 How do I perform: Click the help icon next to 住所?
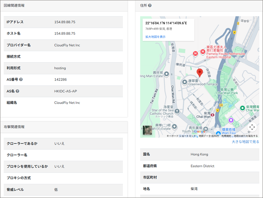coord(150,6)
